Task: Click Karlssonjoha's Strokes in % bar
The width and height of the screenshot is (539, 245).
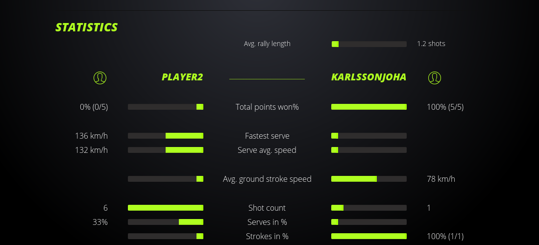Action: coord(369,236)
